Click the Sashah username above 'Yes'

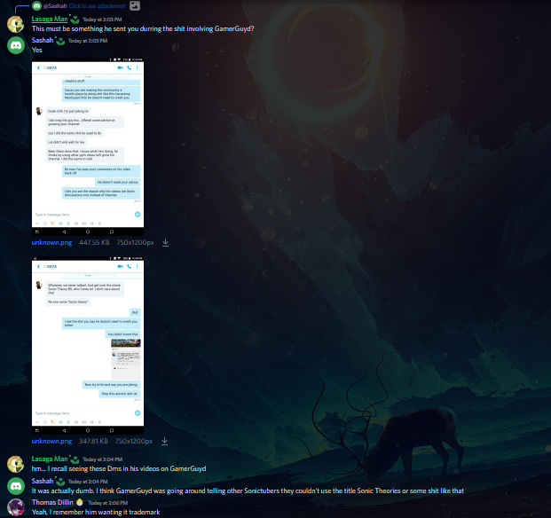pos(43,41)
